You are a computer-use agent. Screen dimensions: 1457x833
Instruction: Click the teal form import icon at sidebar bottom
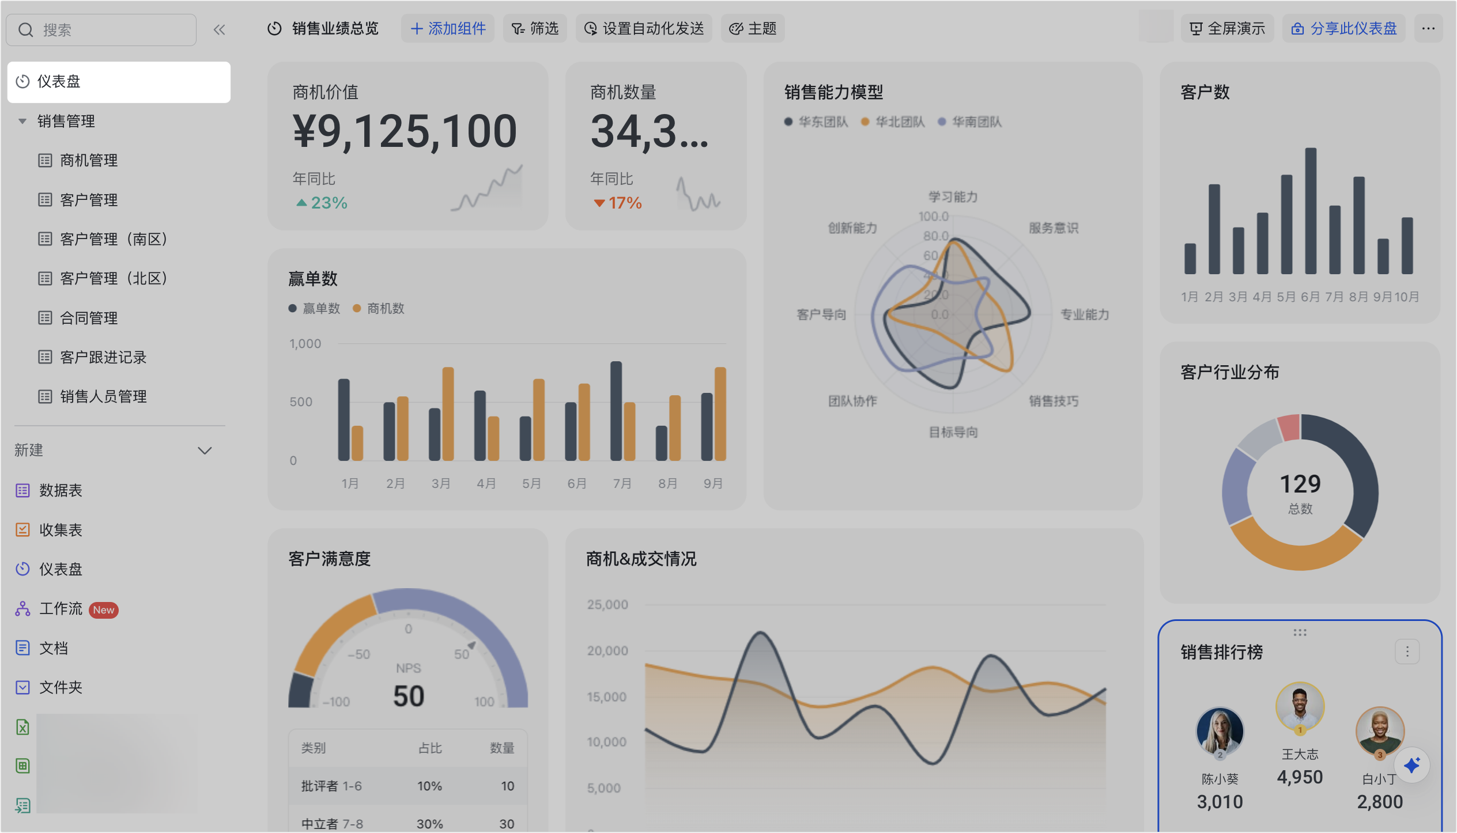pyautogui.click(x=22, y=805)
